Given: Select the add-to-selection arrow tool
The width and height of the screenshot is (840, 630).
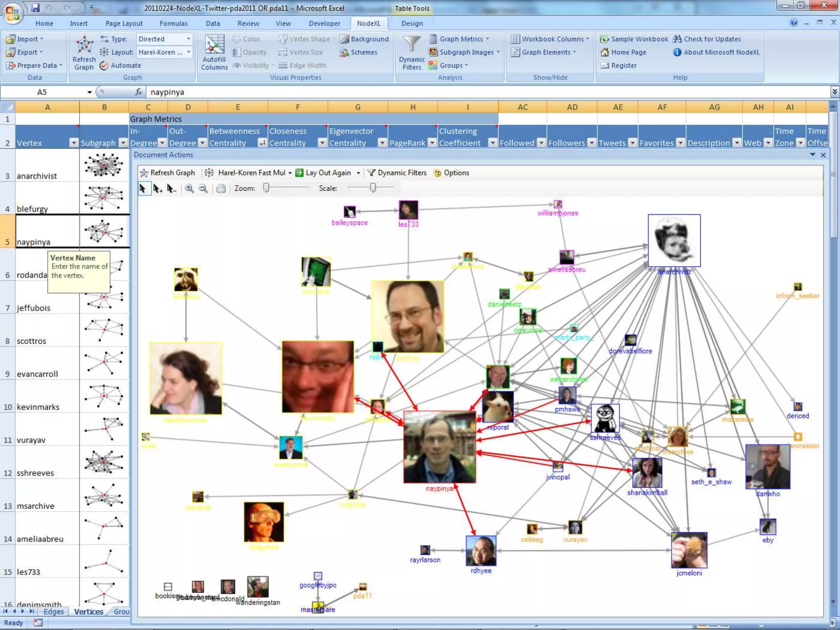Looking at the screenshot, I should (157, 188).
